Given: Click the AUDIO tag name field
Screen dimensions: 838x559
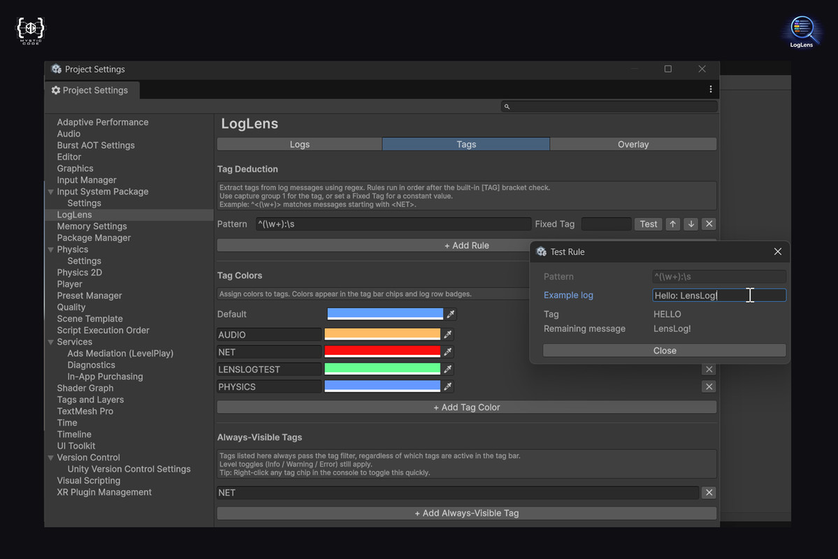Looking at the screenshot, I should click(x=269, y=335).
